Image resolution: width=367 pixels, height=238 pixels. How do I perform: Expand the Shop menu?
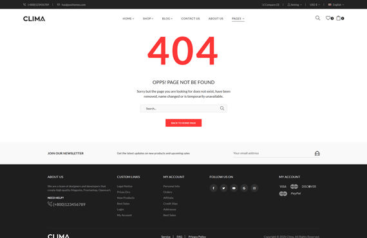(148, 19)
